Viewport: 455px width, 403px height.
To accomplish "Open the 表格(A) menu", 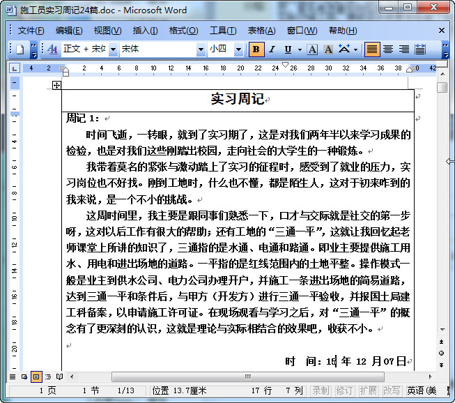I will coord(261,31).
